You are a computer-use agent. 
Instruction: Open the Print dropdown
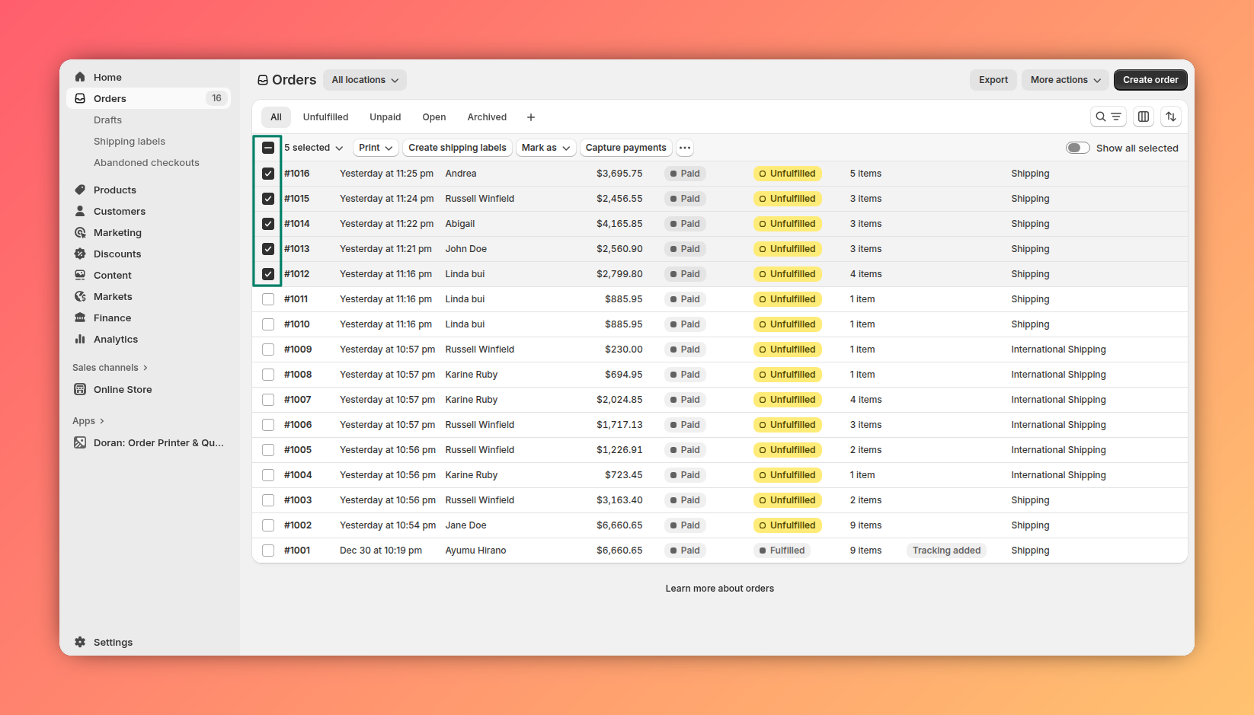(376, 148)
